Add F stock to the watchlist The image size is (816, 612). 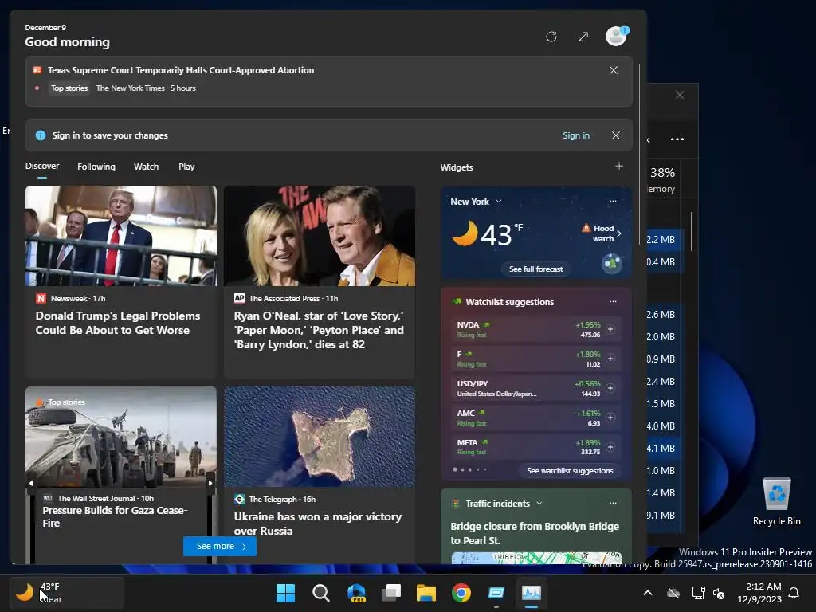(x=610, y=359)
